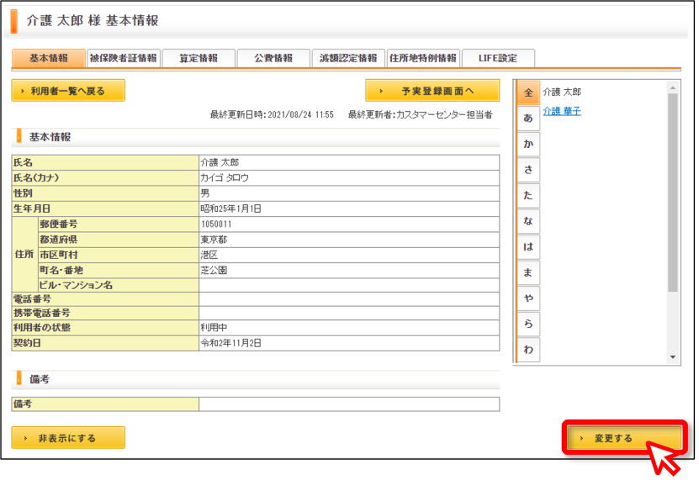The height and width of the screenshot is (485, 699).
Task: Select the た kana index button
Action: tap(528, 195)
